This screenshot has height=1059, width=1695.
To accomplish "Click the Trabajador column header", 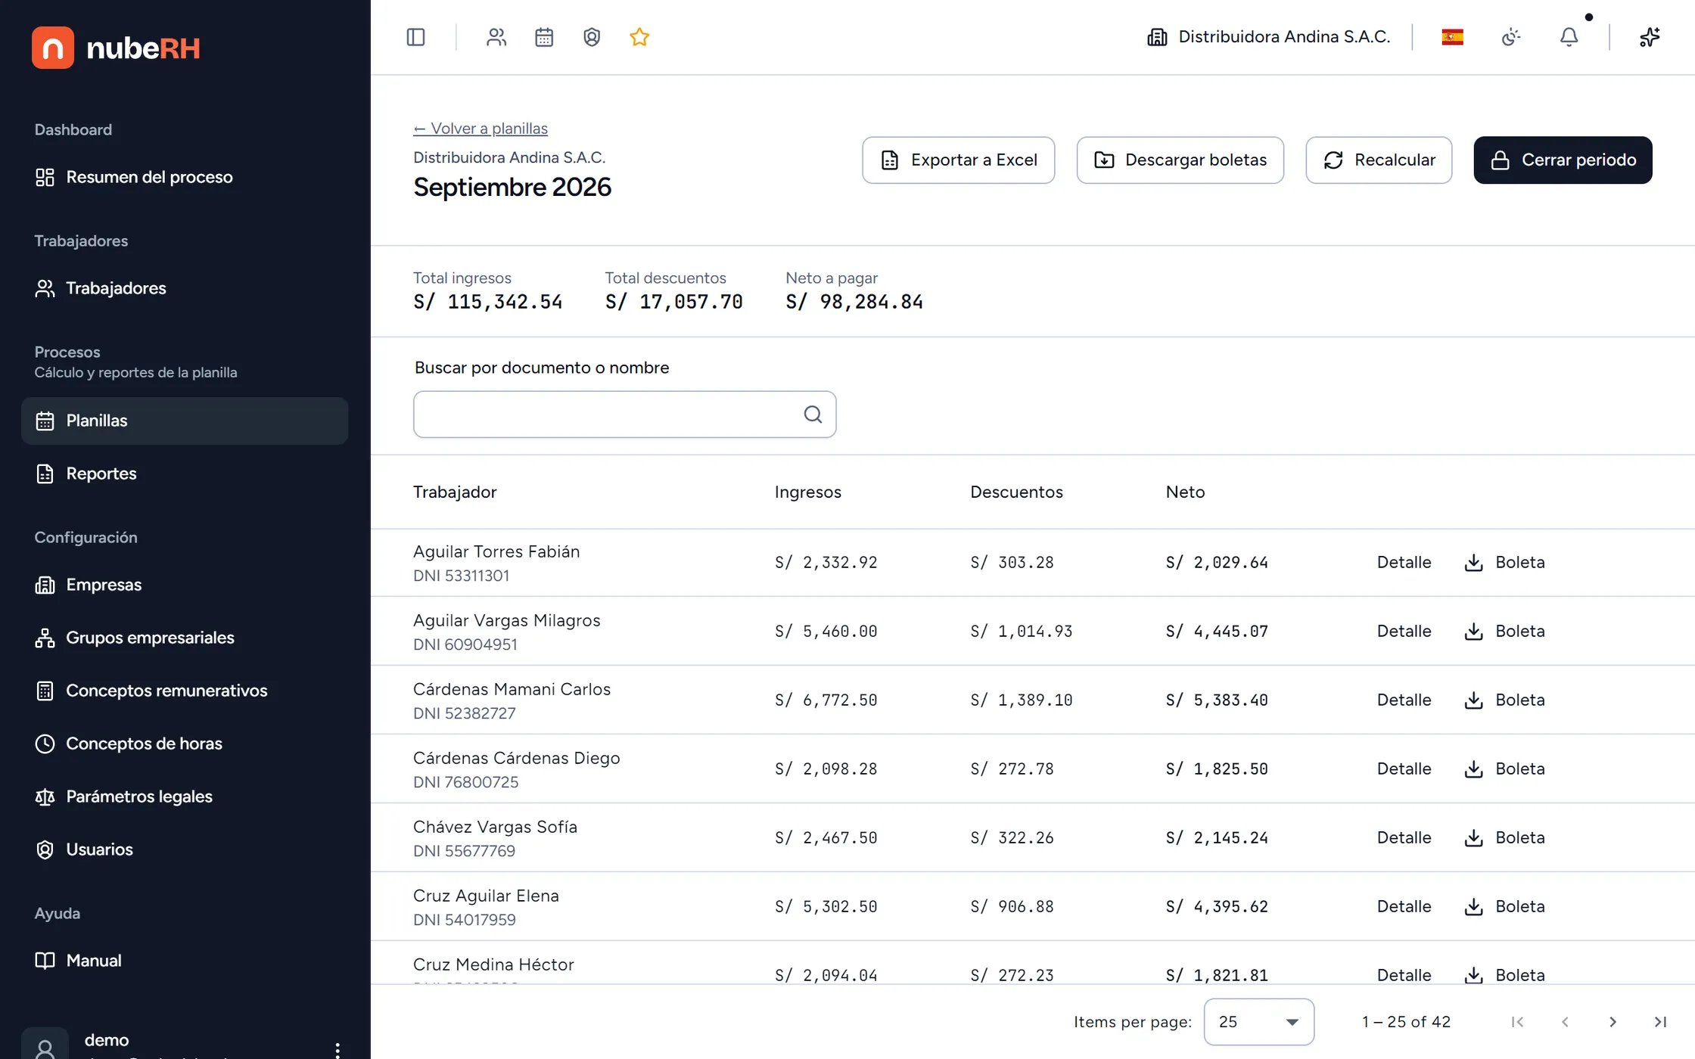I will [x=455, y=492].
